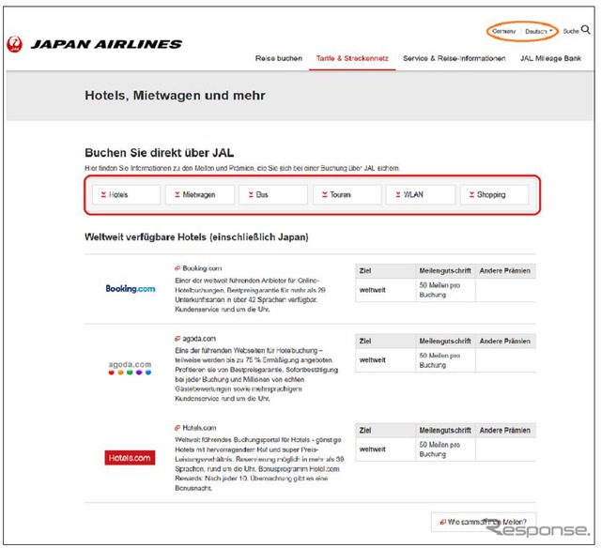Open the agoda.com external link
Screen dimensions: 601x548
point(199,339)
